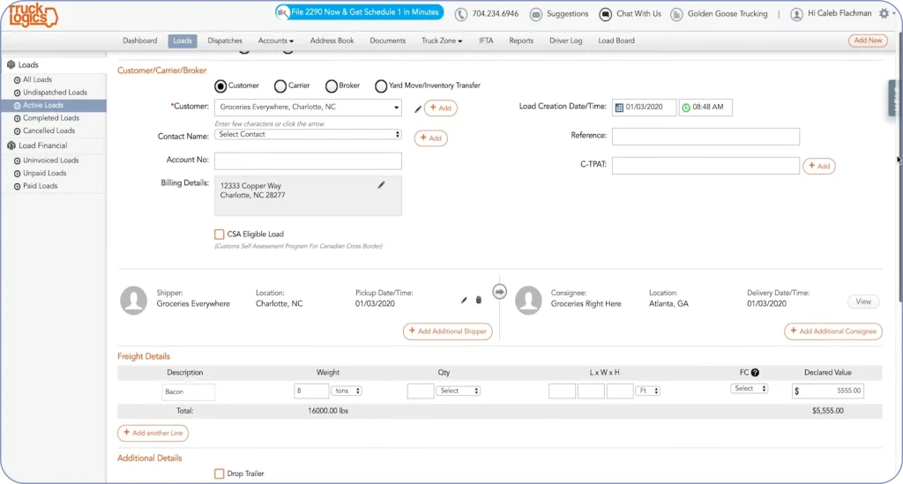
Task: Open the Qty Select dropdown
Action: 459,391
